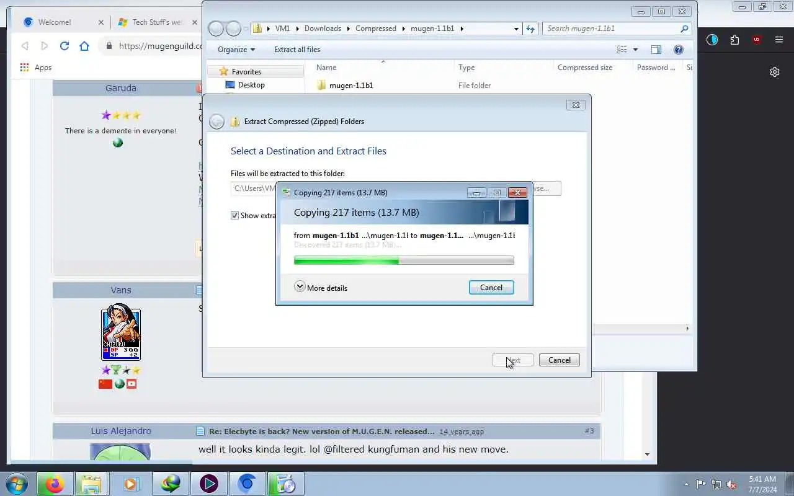Click the back arrow in Extract wizard

click(216, 122)
